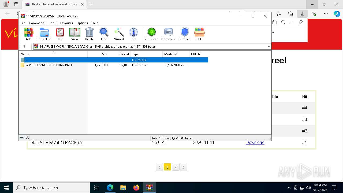Click the status bar key icon
Screen dimensions: 343x193
[x=27, y=138]
